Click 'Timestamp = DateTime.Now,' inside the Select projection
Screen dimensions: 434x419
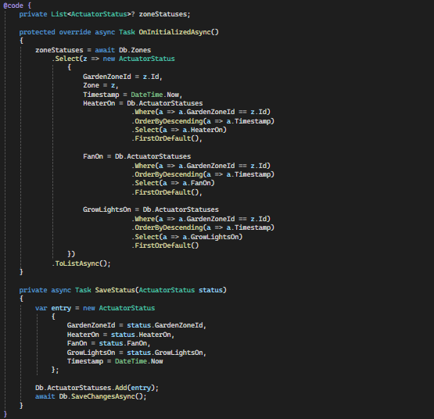pos(133,95)
